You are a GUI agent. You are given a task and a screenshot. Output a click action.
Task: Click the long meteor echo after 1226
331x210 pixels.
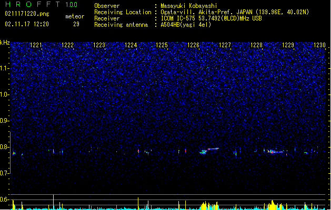[209, 150]
